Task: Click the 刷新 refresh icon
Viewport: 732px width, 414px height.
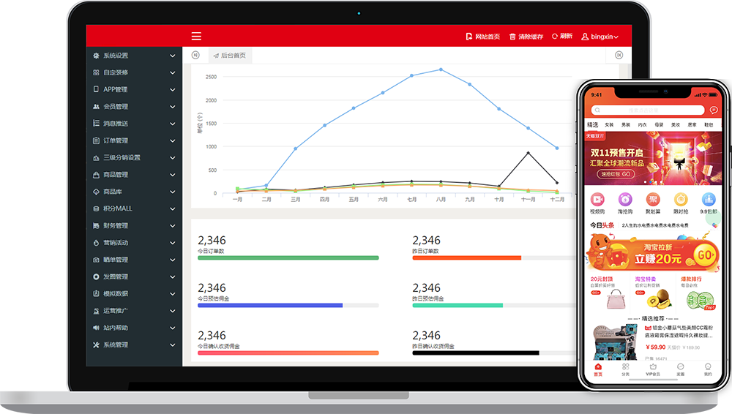Action: [x=555, y=36]
